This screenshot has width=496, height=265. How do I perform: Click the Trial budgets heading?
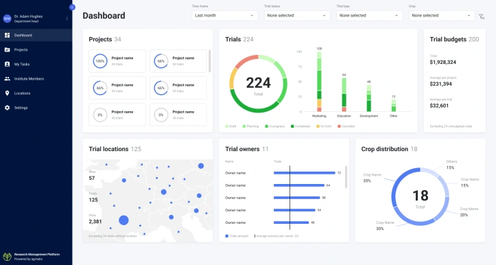(448, 39)
